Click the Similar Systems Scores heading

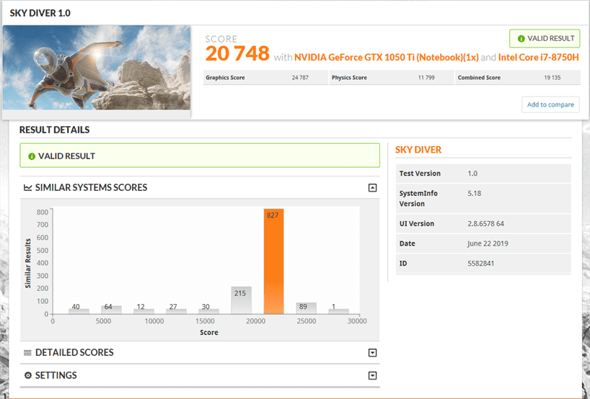(x=91, y=187)
